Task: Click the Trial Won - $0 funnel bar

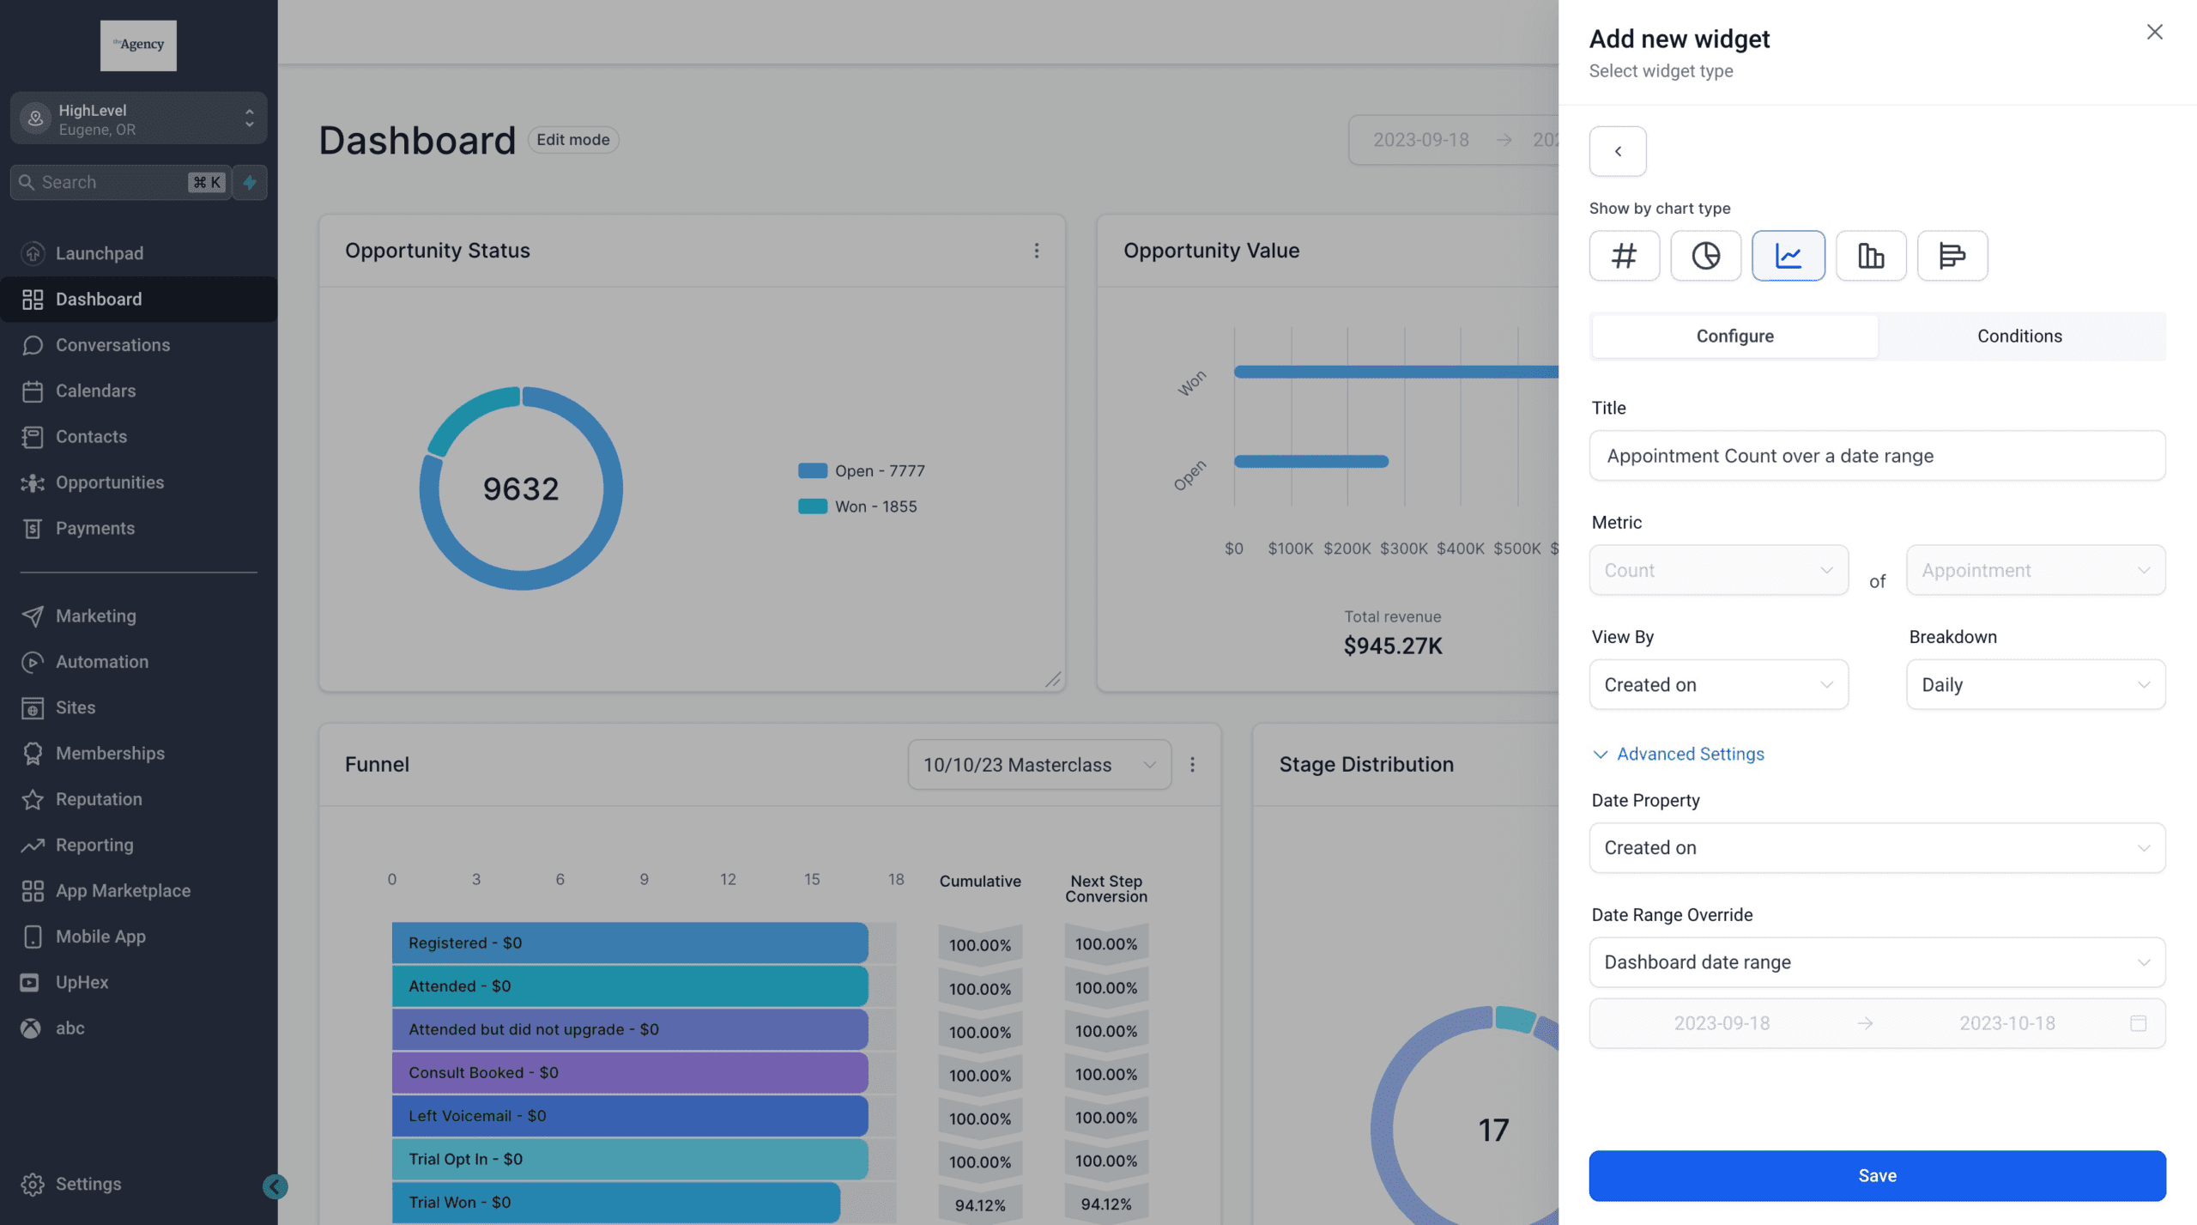Action: pos(616,1203)
